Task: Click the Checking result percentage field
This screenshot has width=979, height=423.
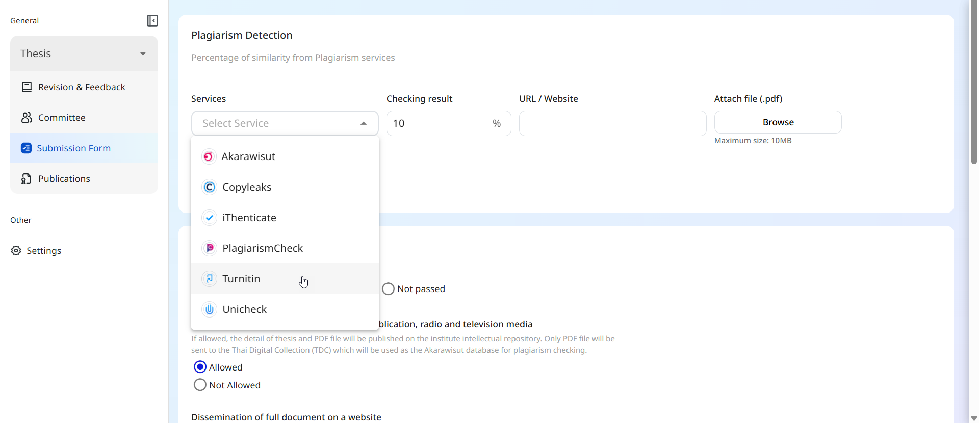Action: [449, 123]
